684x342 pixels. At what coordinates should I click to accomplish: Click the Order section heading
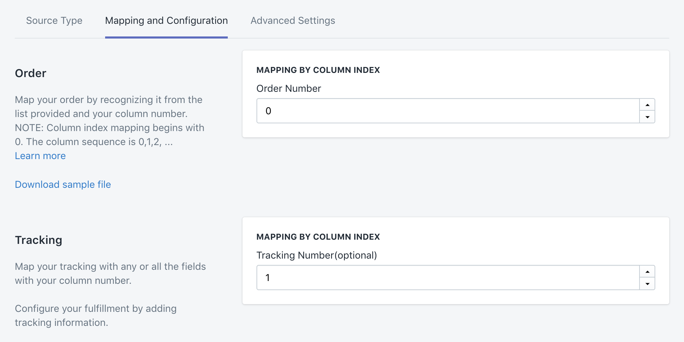coord(30,73)
